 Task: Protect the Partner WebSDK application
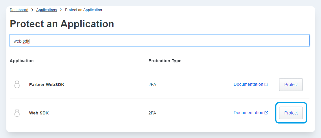point(291,85)
